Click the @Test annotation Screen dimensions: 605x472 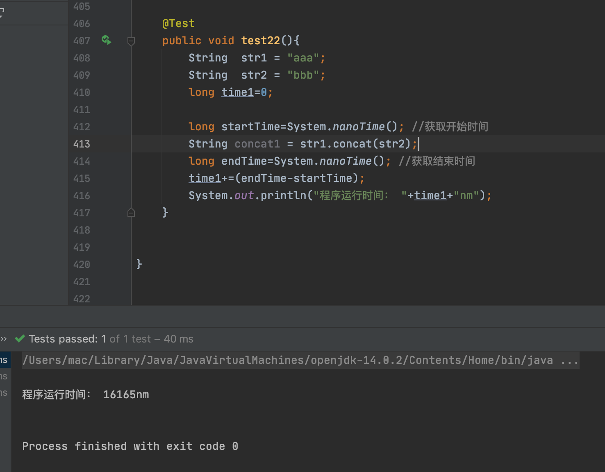pos(178,23)
